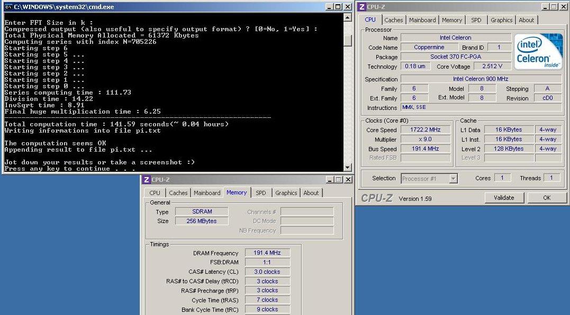Click the Multiplier value 'x 9.0'

[426, 139]
